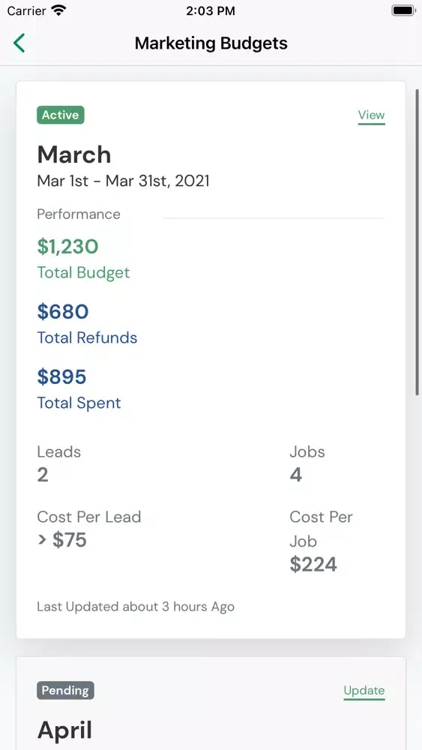Click the Marketing Budgets header title

pos(211,43)
